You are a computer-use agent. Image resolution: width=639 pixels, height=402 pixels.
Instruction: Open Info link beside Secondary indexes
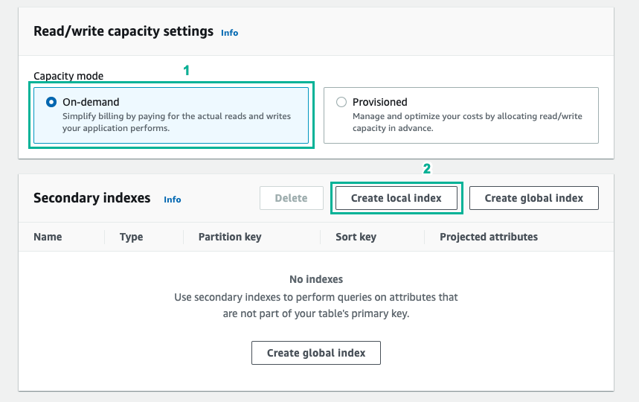[x=172, y=200]
